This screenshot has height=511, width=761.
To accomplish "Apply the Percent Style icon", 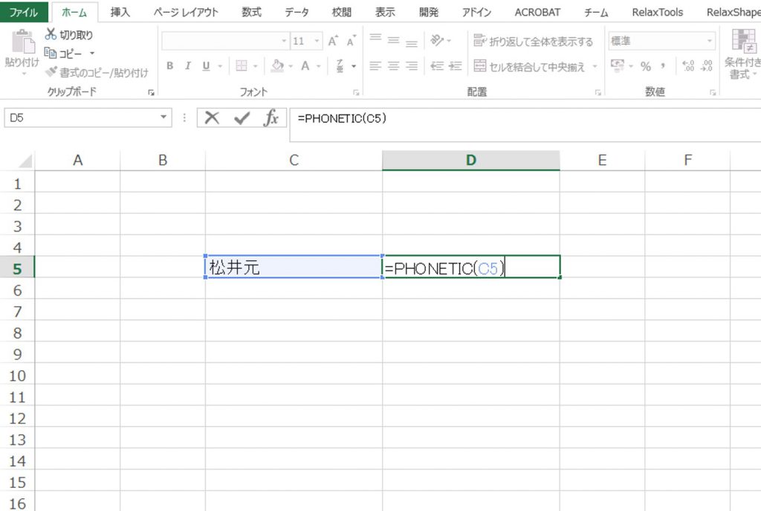I will point(644,65).
